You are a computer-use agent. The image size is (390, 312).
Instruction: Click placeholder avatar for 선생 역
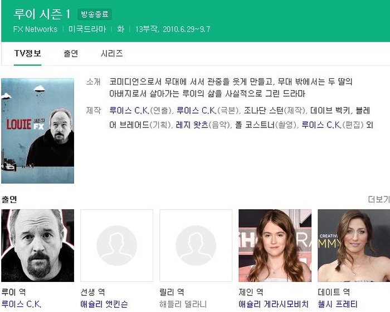pyautogui.click(x=116, y=245)
